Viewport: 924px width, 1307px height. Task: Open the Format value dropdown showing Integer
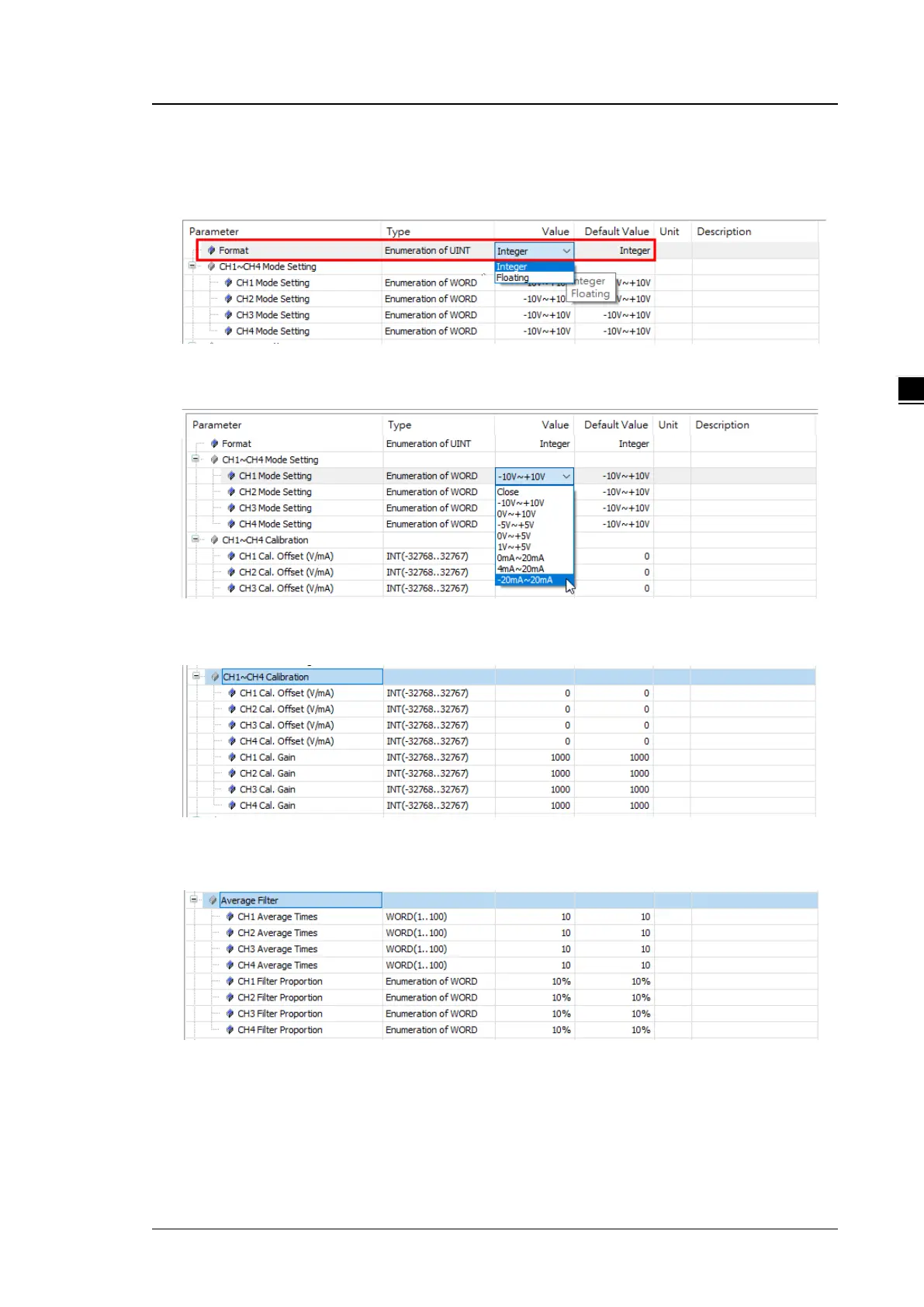coord(535,251)
